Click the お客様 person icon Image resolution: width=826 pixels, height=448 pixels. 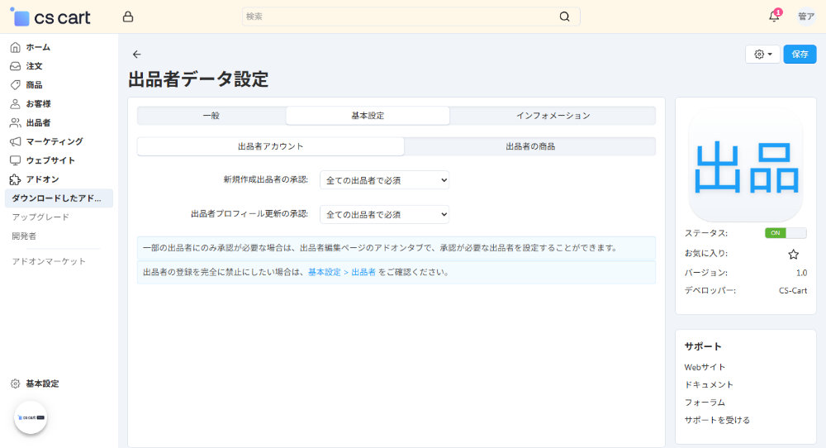pyautogui.click(x=15, y=104)
